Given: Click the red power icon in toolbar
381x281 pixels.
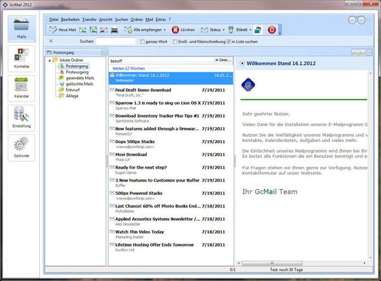Looking at the screenshot, I should coord(272,30).
